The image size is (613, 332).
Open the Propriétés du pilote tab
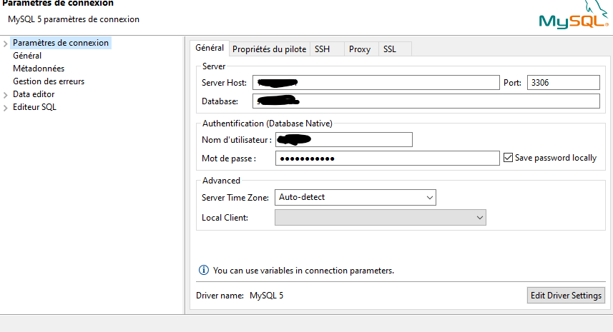pos(270,49)
